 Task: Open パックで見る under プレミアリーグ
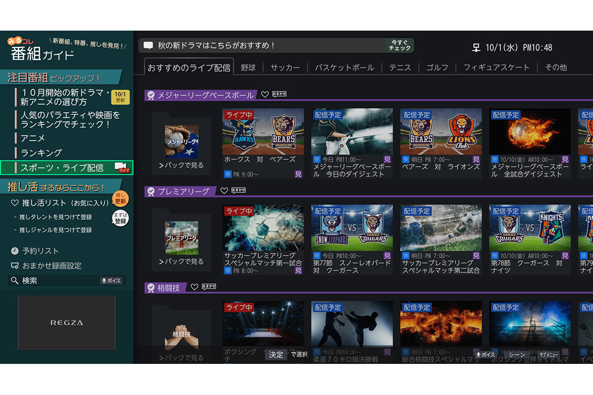182,263
